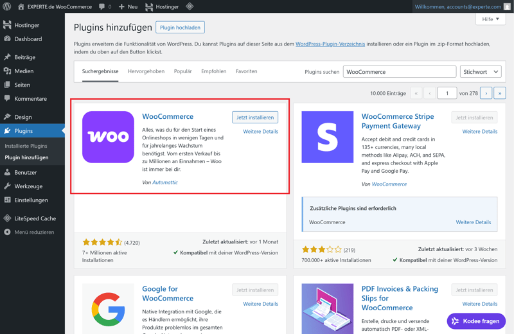Screen dimensions: 514x334
Task: Click the Plugin hochladen button
Action: click(x=180, y=28)
